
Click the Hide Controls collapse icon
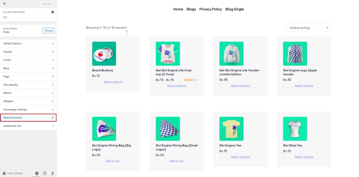point(4,174)
